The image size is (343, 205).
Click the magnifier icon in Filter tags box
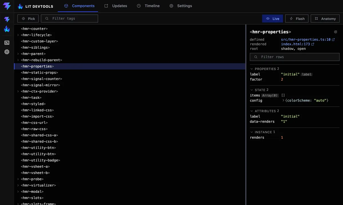point(47,19)
